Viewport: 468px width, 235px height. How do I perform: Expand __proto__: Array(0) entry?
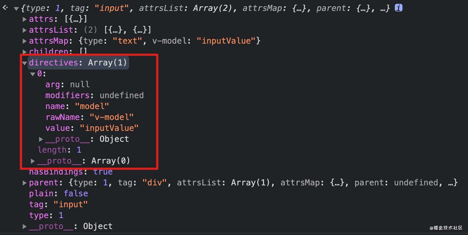[x=33, y=161]
